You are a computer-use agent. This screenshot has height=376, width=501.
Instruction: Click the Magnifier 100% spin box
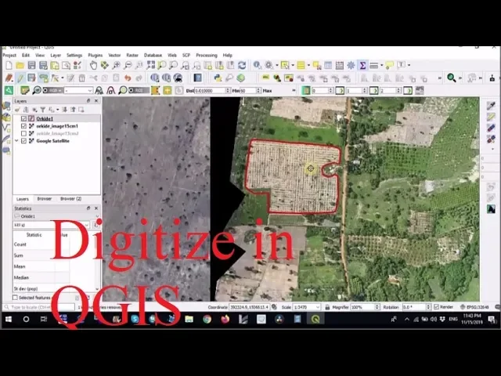click(365, 307)
